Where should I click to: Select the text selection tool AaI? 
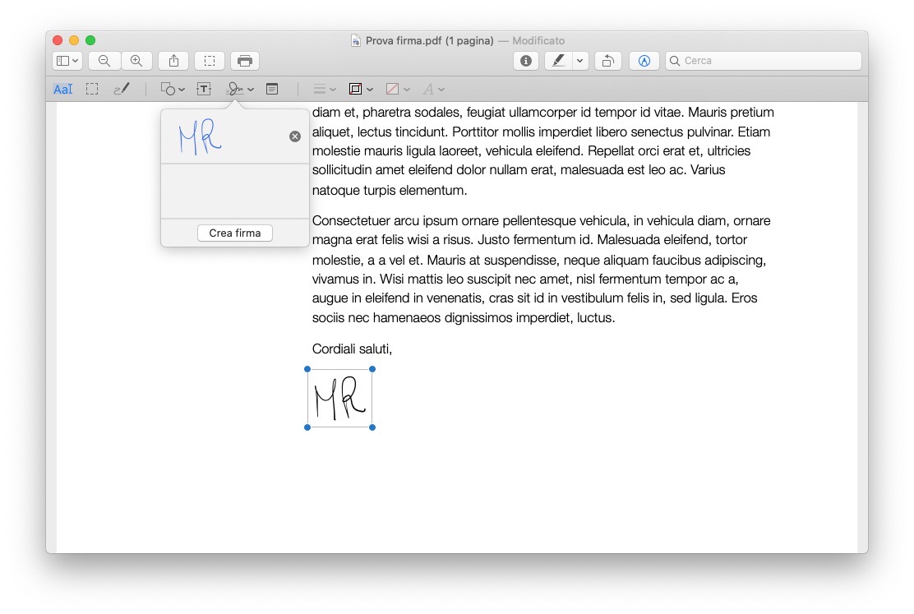pyautogui.click(x=63, y=90)
